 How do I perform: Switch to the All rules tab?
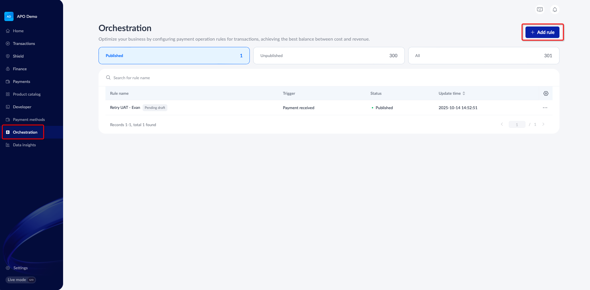[x=483, y=56]
